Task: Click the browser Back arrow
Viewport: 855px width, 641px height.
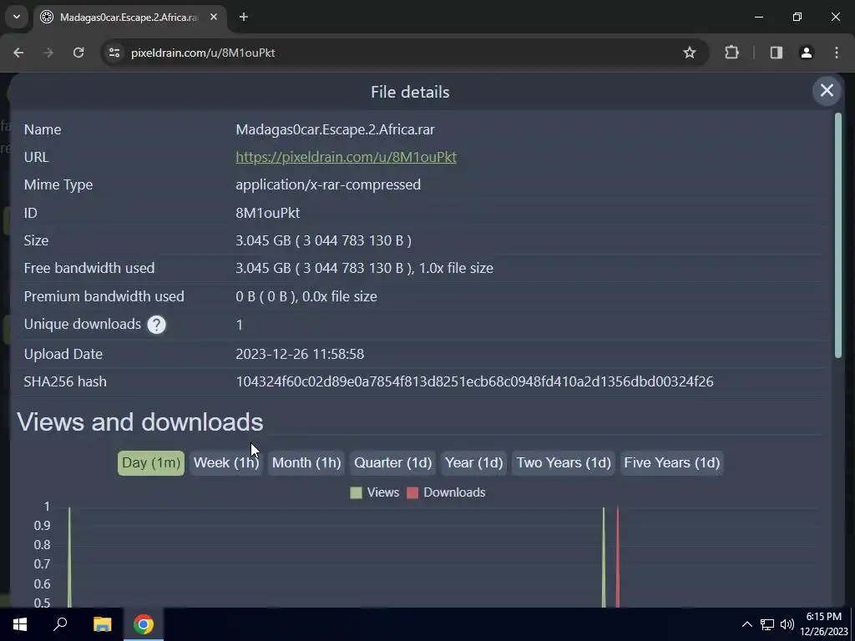Action: tap(18, 53)
